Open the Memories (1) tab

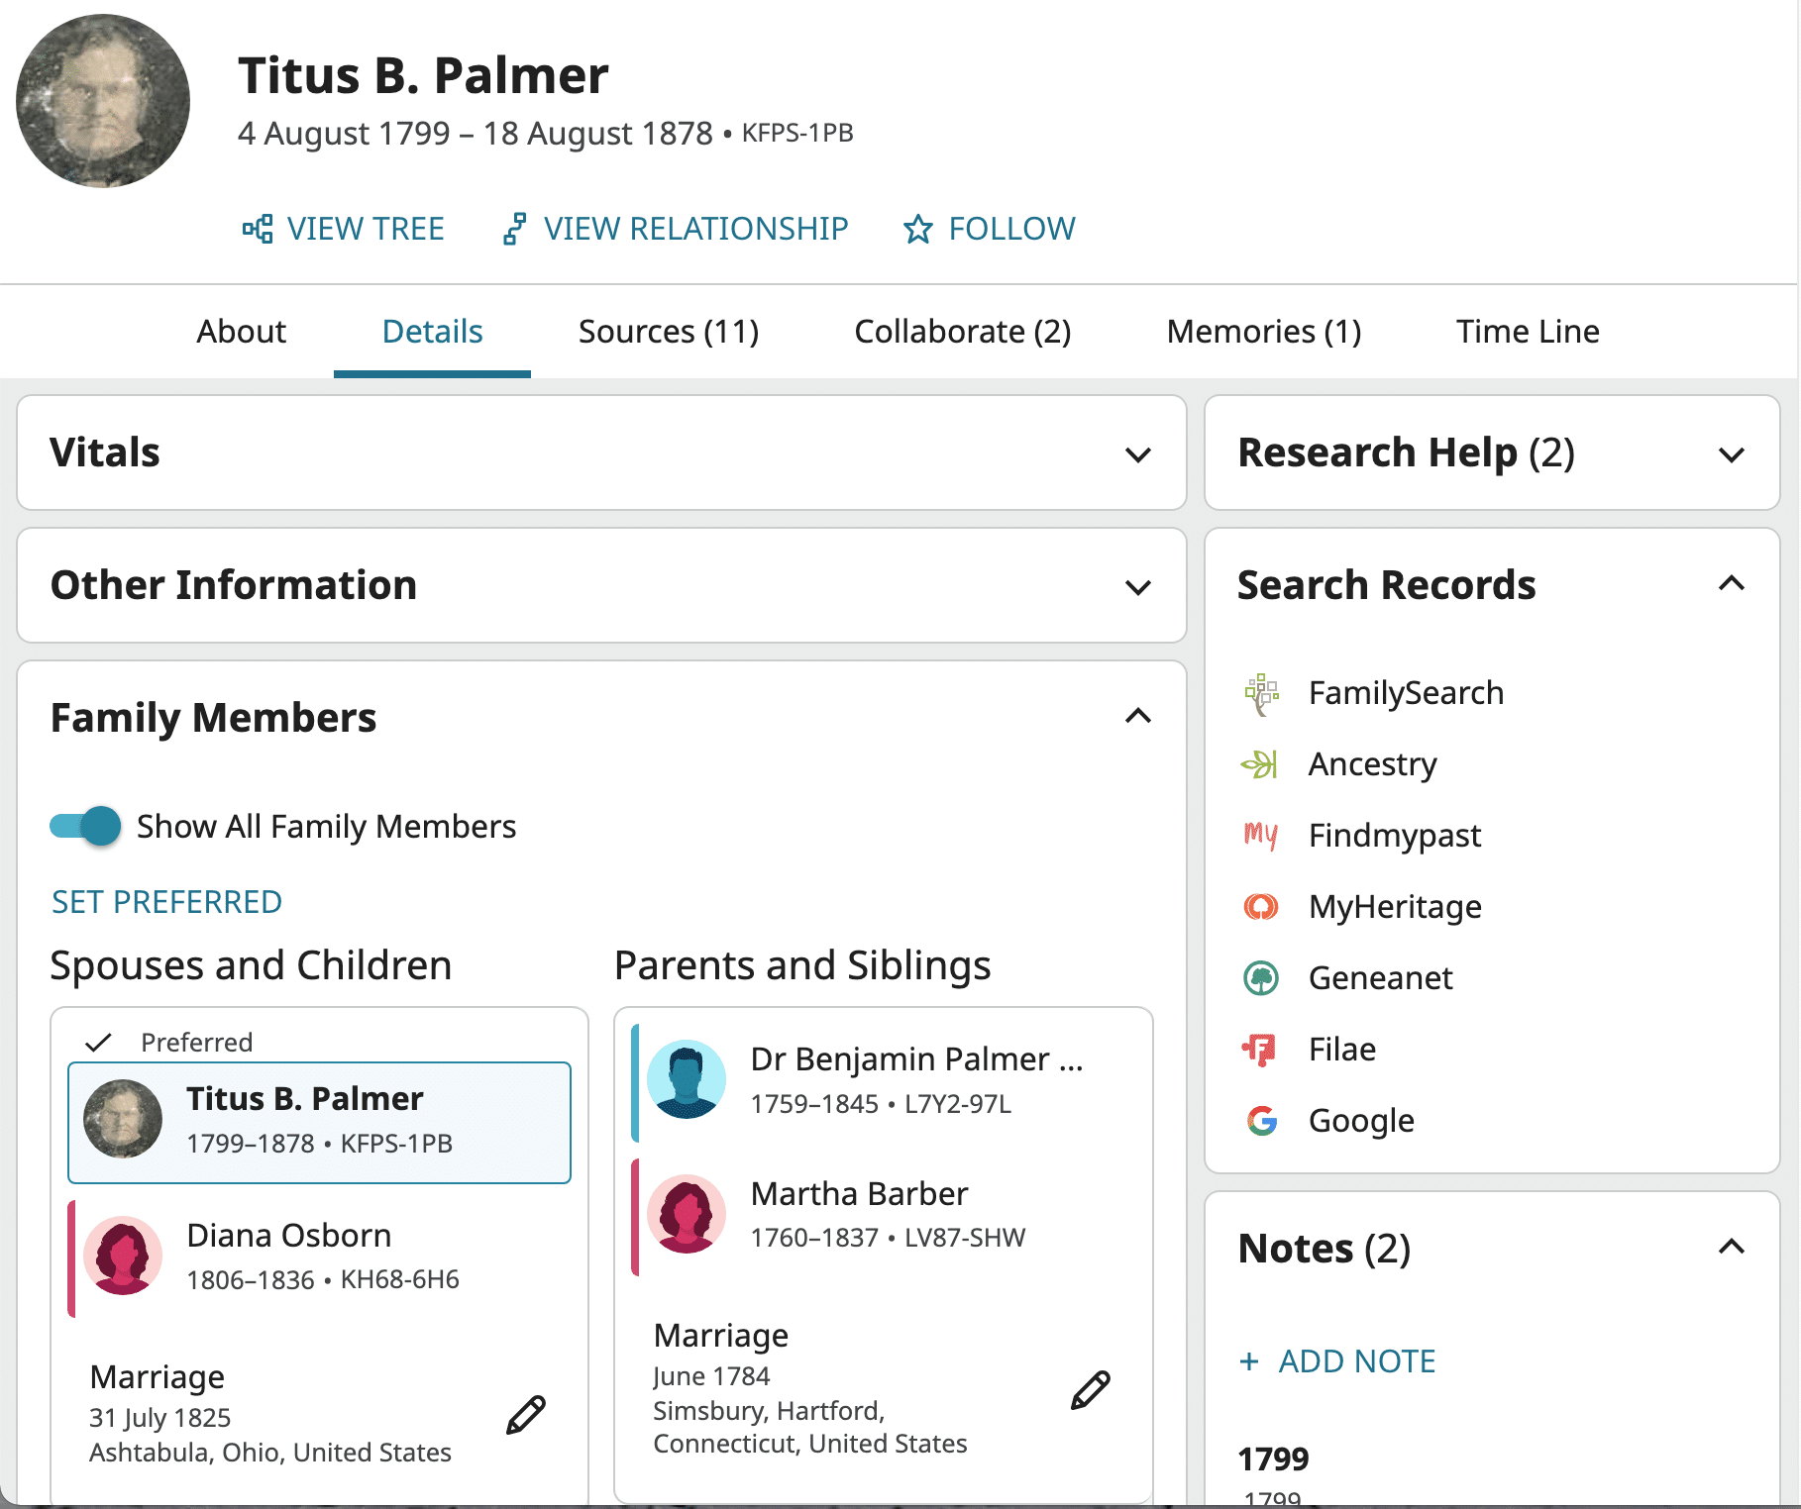1264,332
